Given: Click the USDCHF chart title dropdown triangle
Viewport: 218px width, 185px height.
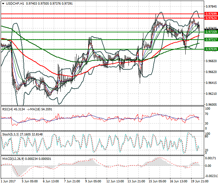Looking at the screenshot, I should pyautogui.click(x=3, y=4).
